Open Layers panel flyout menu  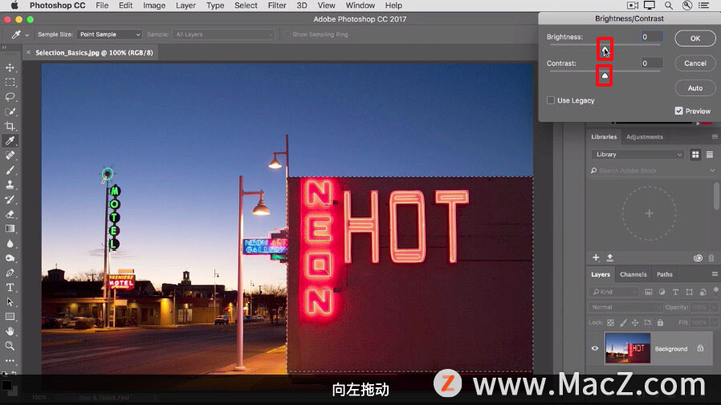715,274
